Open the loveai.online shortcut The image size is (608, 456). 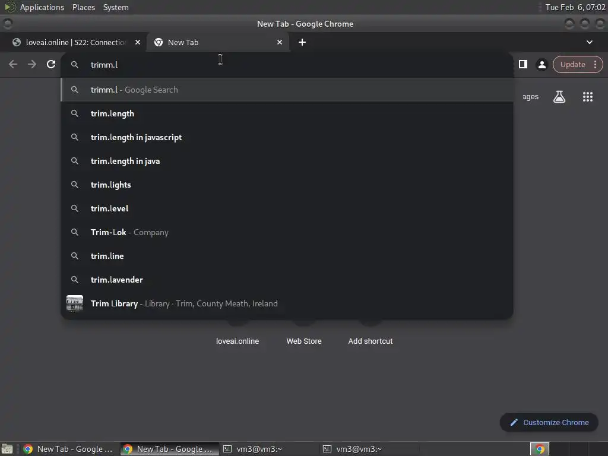click(x=237, y=341)
